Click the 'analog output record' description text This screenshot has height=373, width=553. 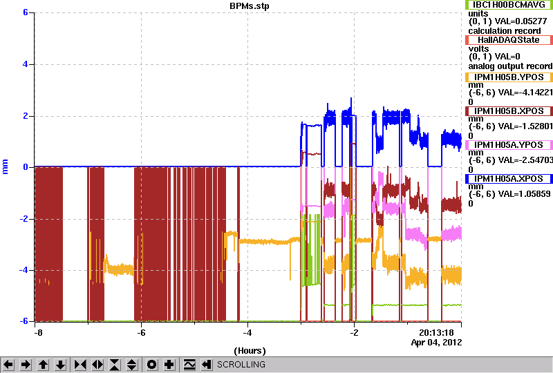point(510,66)
